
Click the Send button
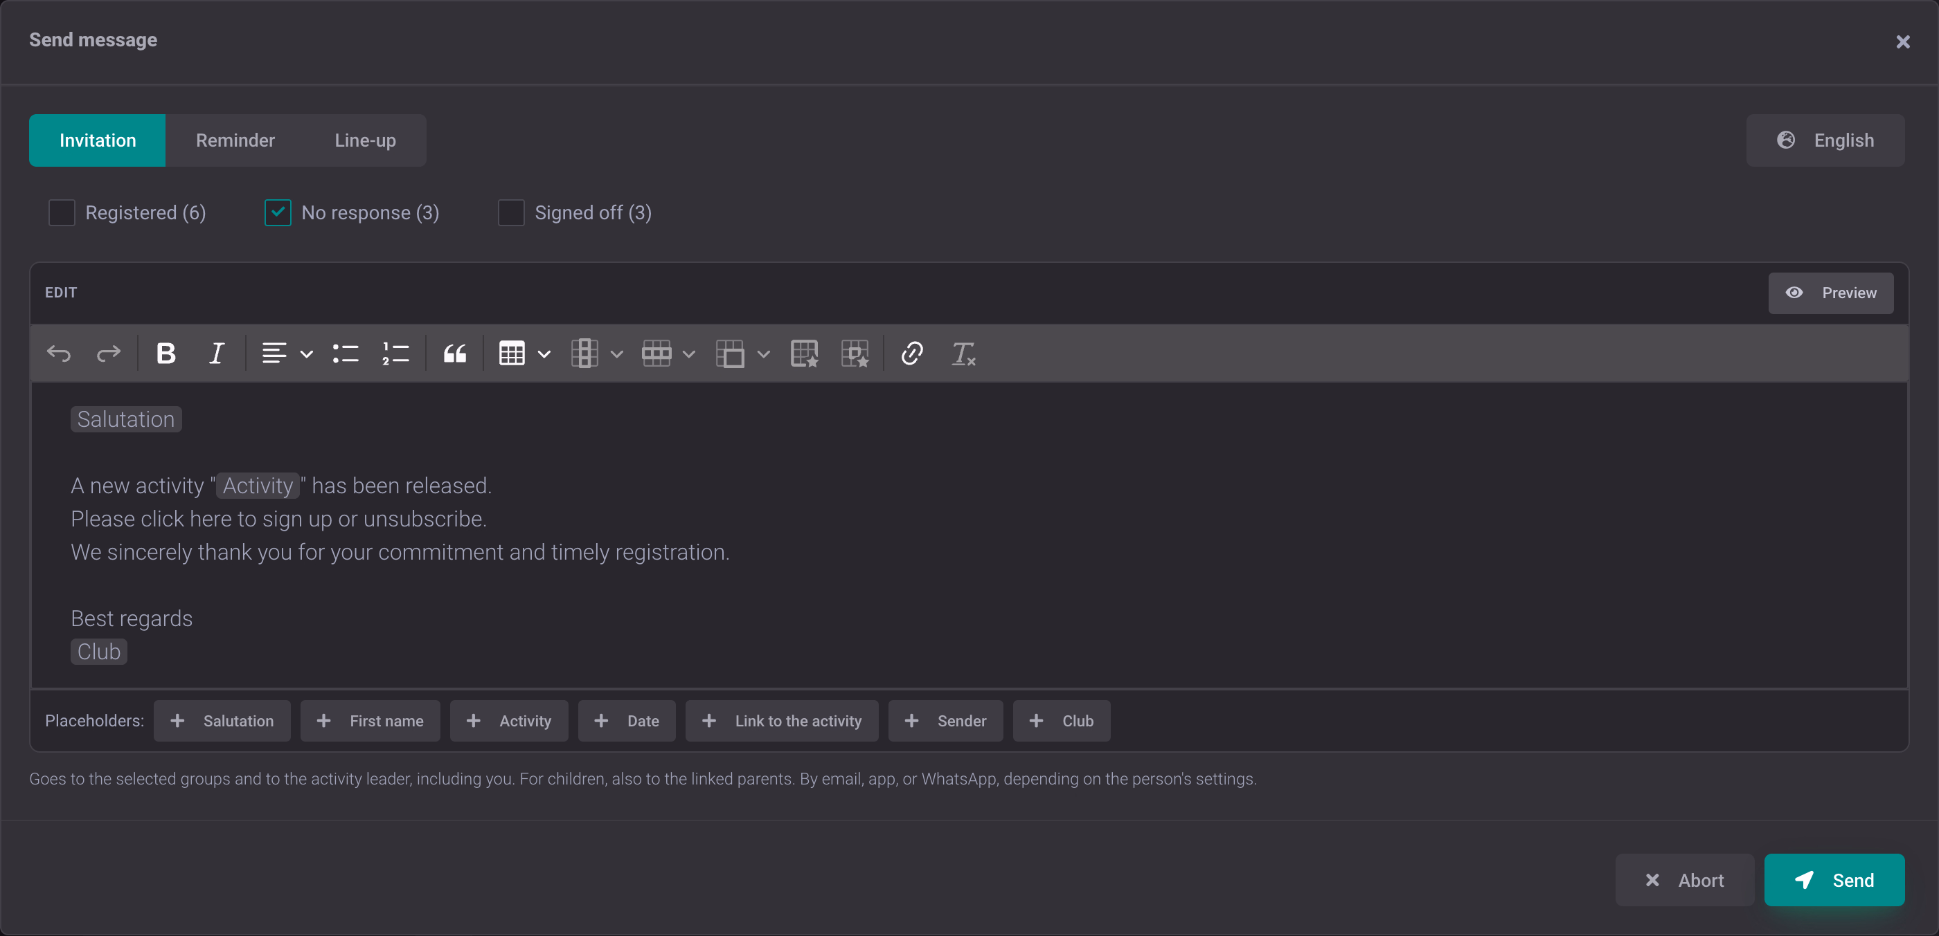[x=1834, y=881]
